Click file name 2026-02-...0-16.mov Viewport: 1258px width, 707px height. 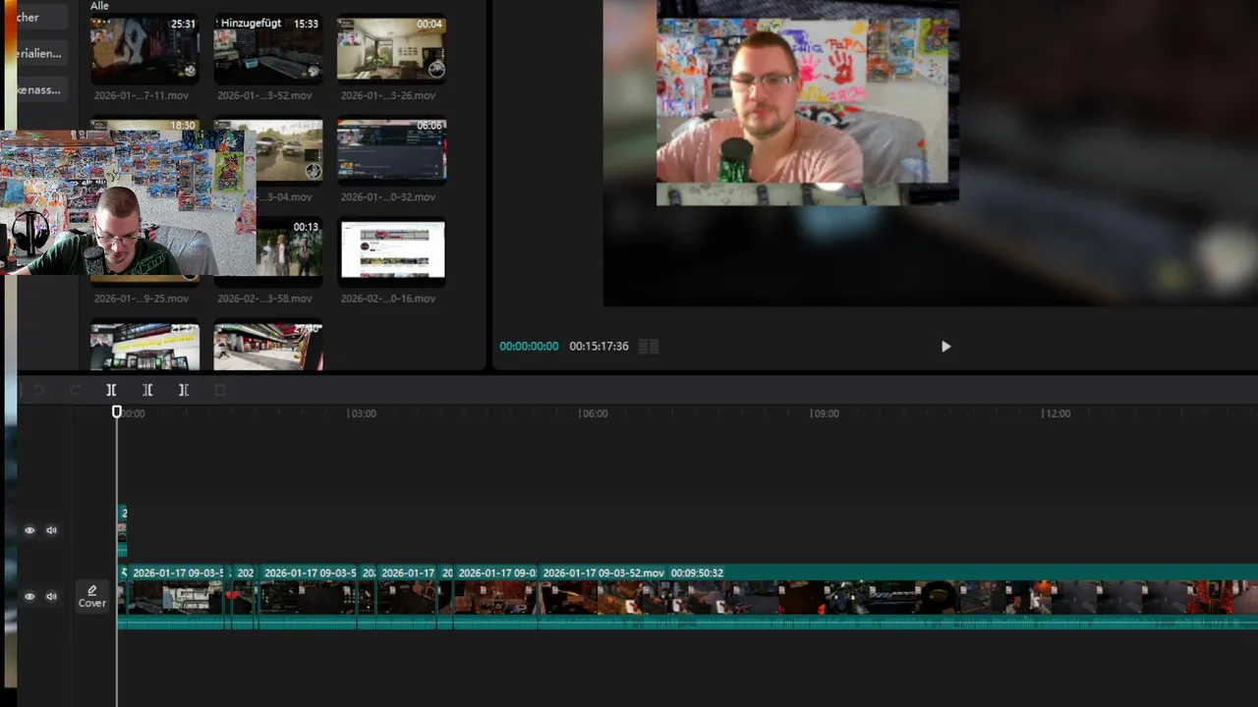point(388,299)
